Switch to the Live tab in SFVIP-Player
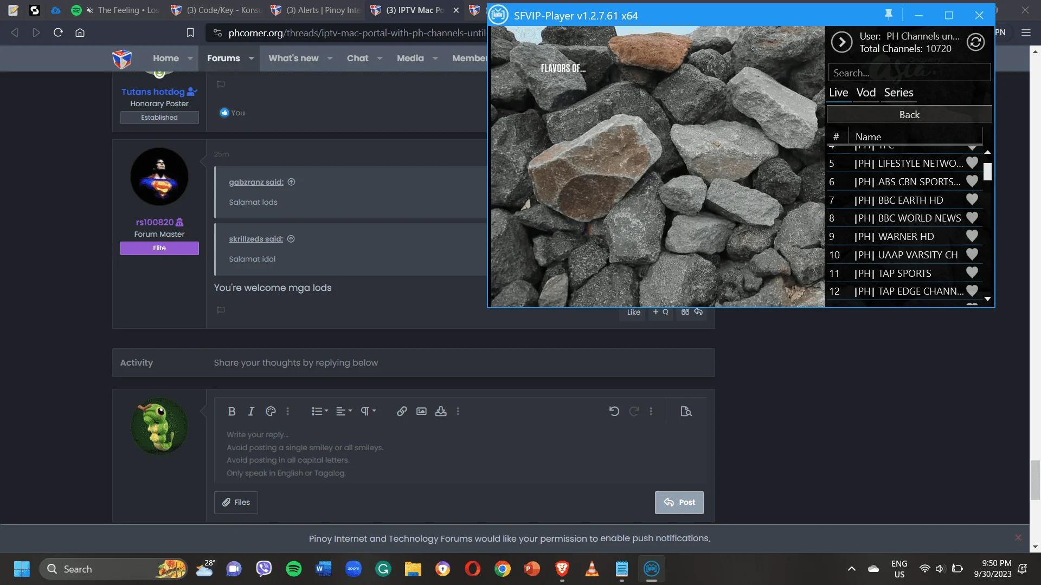This screenshot has height=585, width=1041. (838, 93)
